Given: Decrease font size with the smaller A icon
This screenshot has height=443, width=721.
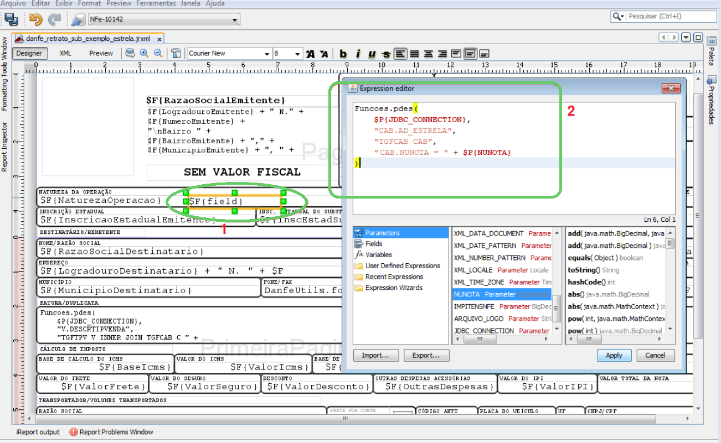Looking at the screenshot, I should [x=324, y=54].
